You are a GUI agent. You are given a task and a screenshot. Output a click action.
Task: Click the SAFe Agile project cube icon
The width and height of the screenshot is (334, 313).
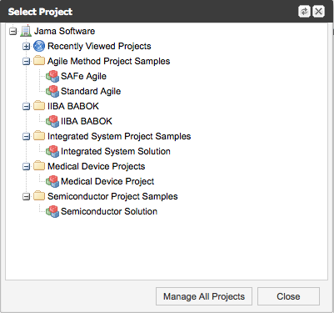tap(52, 76)
